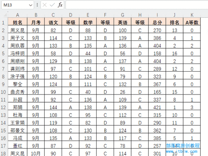Click the 姓名 header cell
The height and width of the screenshot is (156, 208).
[x=17, y=22]
